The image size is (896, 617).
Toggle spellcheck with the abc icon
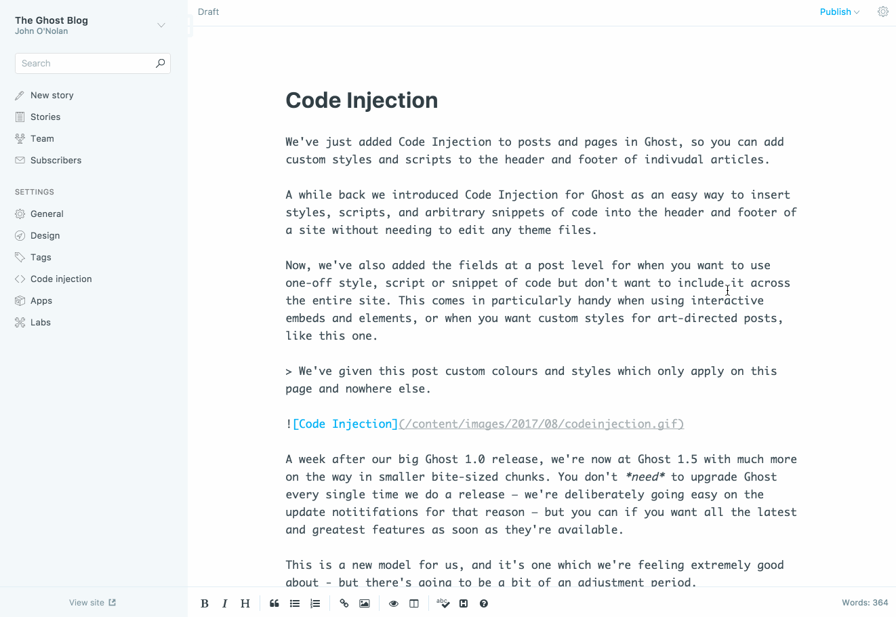tap(442, 603)
